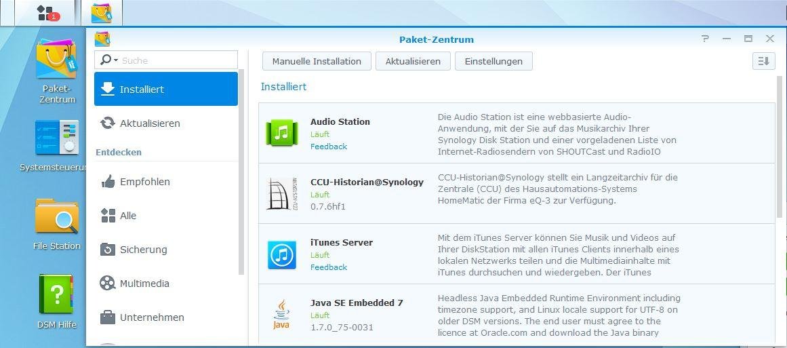
Task: Select the Installiert sidebar category
Action: click(166, 89)
